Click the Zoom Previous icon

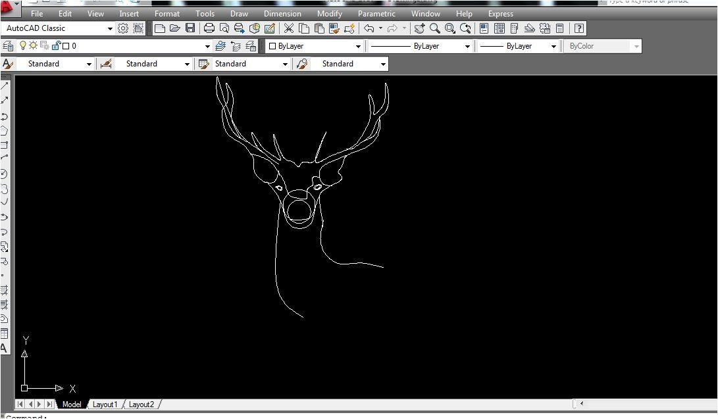(x=465, y=28)
